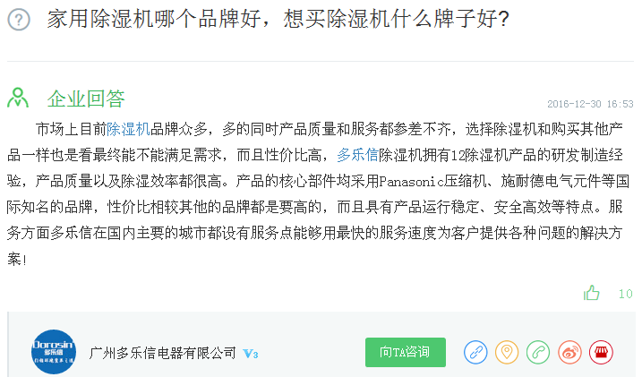
Task: Click the answer's last line 案!
Action: [x=17, y=259]
